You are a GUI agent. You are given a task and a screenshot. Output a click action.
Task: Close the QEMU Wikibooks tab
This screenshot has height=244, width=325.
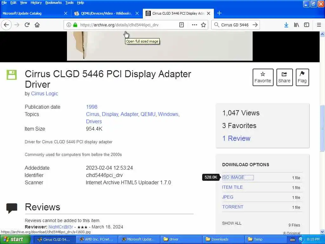137,13
